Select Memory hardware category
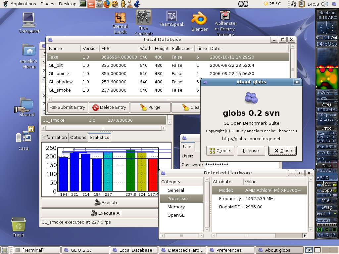The width and height of the screenshot is (339, 254). pyautogui.click(x=182, y=207)
